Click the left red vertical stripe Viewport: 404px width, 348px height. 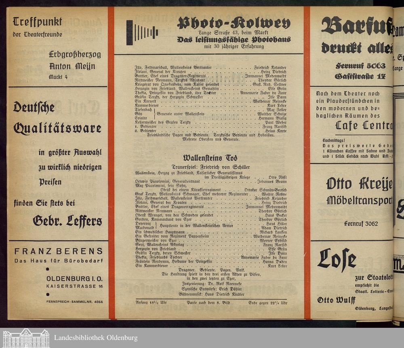pyautogui.click(x=111, y=161)
